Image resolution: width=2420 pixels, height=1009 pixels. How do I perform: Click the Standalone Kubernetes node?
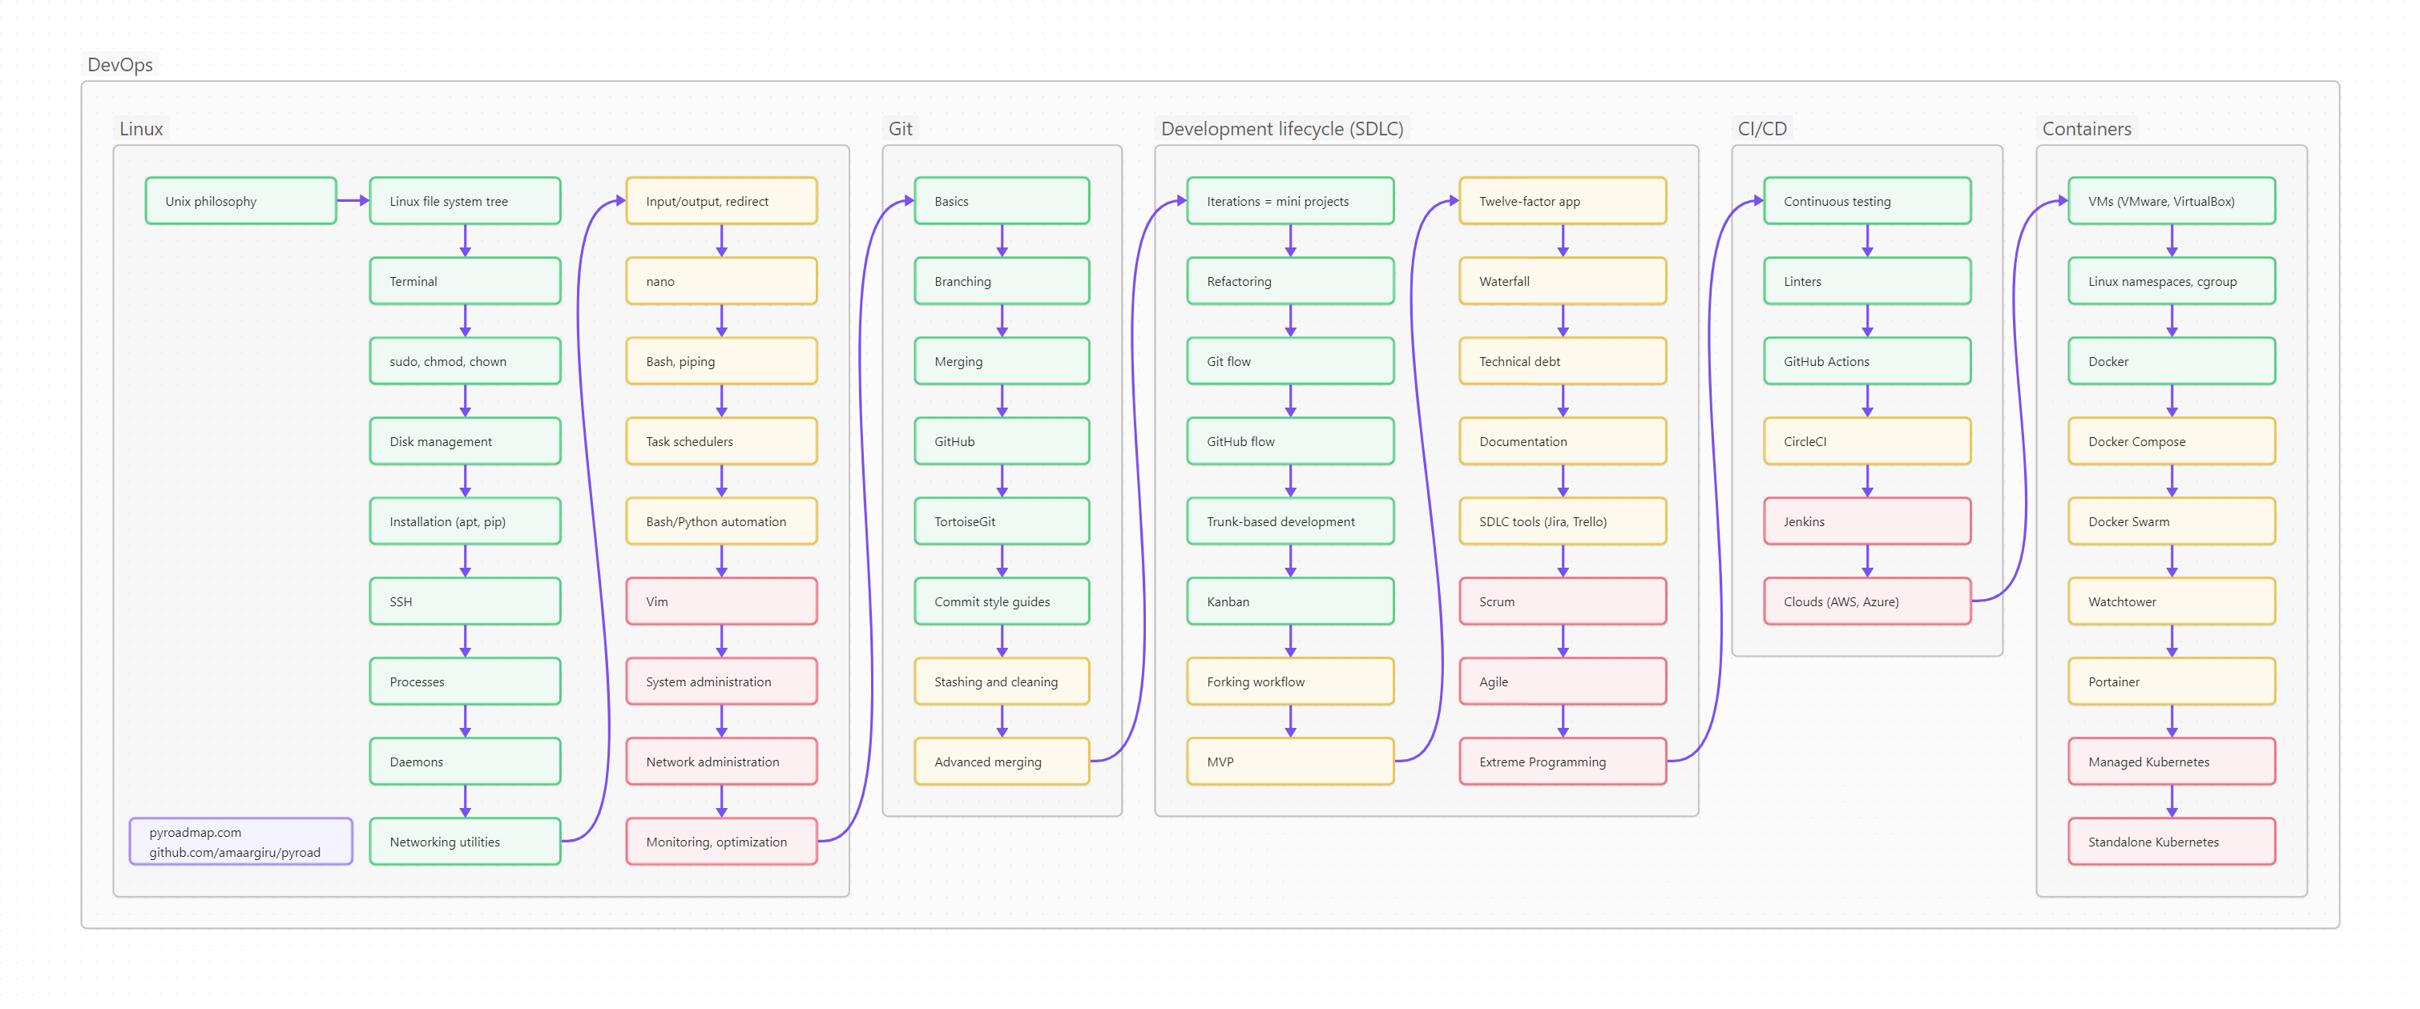click(x=2171, y=842)
